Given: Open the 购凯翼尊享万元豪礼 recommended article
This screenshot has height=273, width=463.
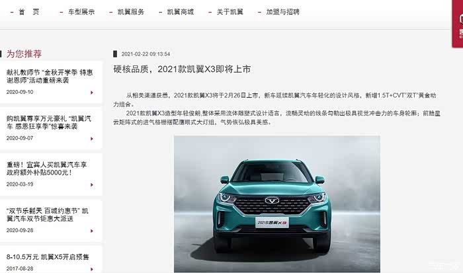Looking at the screenshot, I should pos(49,122).
